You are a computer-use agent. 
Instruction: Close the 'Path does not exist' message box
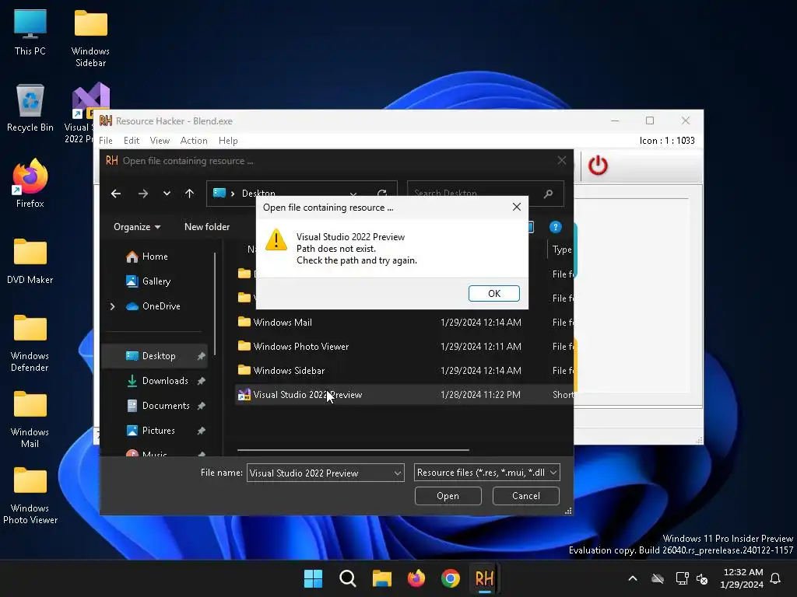[517, 207]
